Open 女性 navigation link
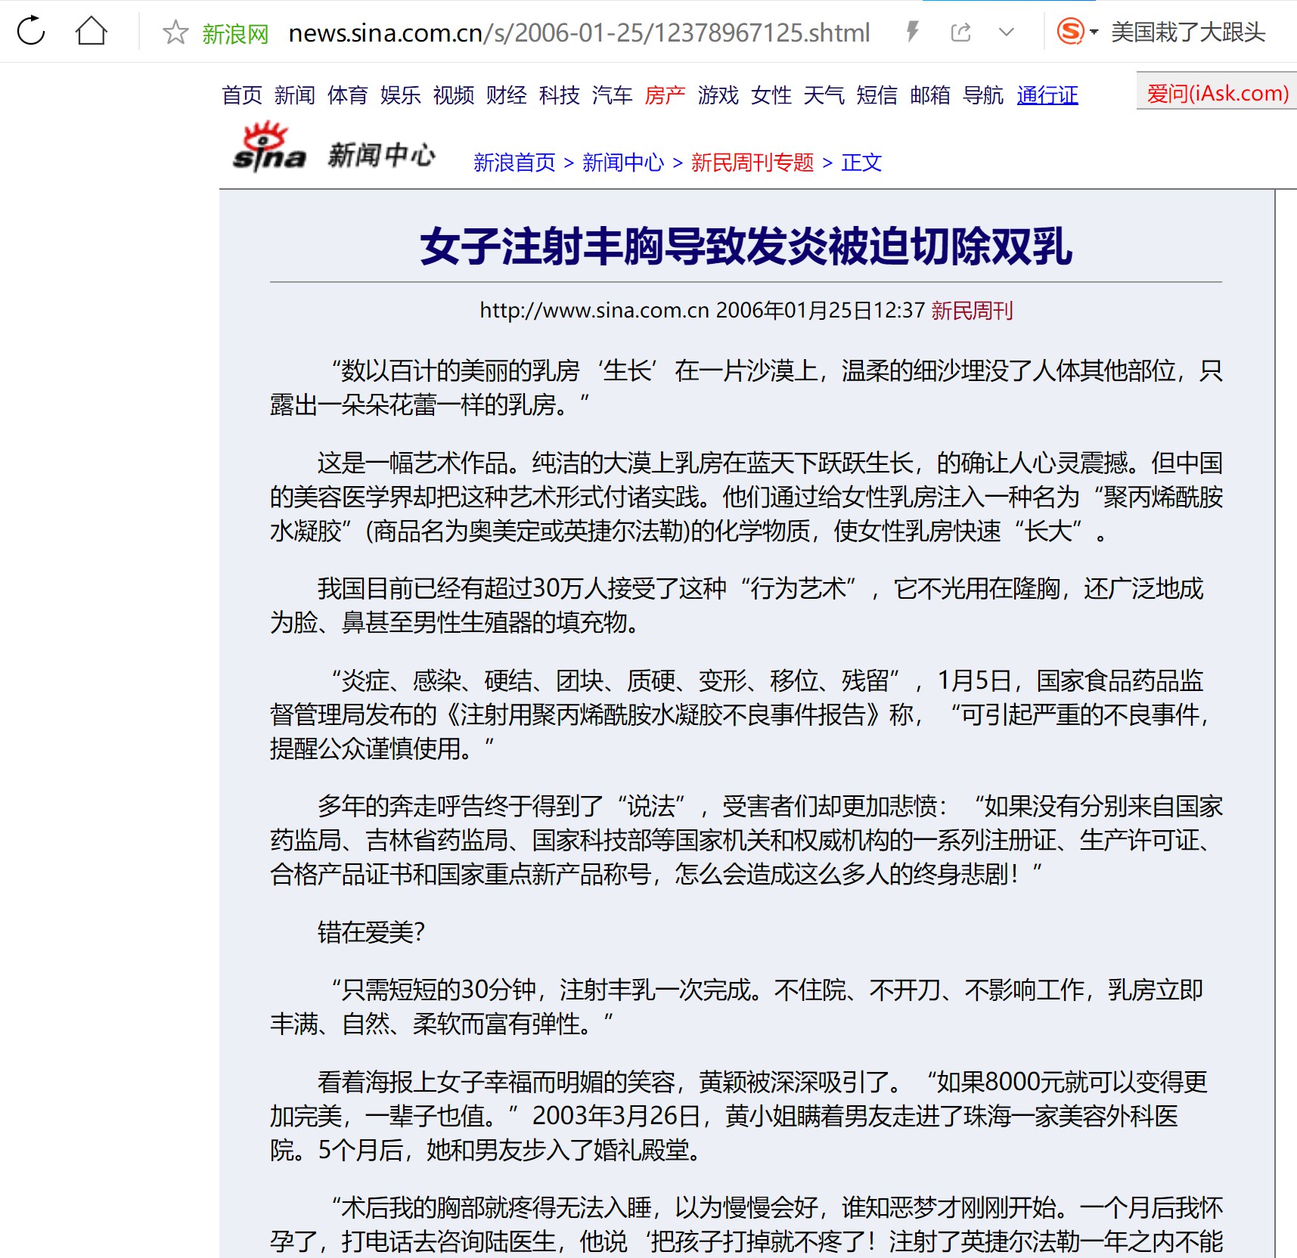The width and height of the screenshot is (1297, 1258). pos(771,95)
